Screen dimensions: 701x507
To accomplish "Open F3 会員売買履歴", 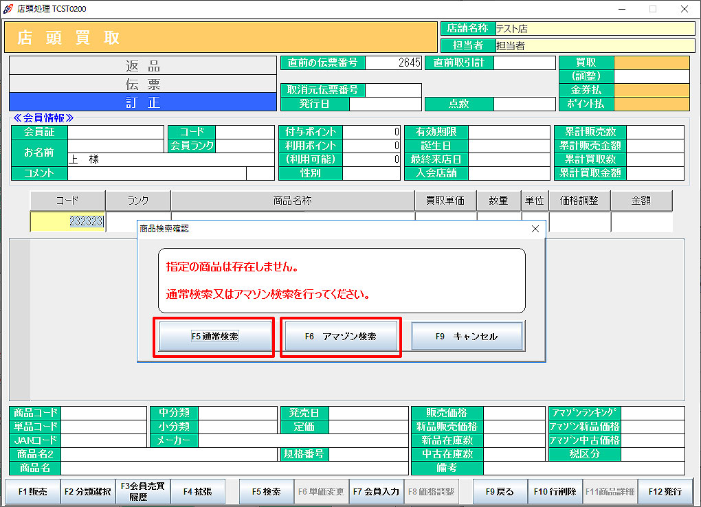I will (x=142, y=492).
